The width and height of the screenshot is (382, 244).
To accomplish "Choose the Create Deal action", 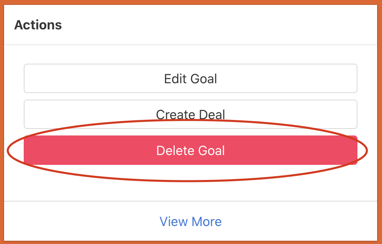I will click(x=191, y=114).
